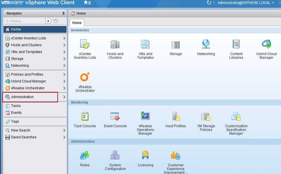Open the home menu dropdown in header
The width and height of the screenshot is (281, 174).
[x=87, y=3]
